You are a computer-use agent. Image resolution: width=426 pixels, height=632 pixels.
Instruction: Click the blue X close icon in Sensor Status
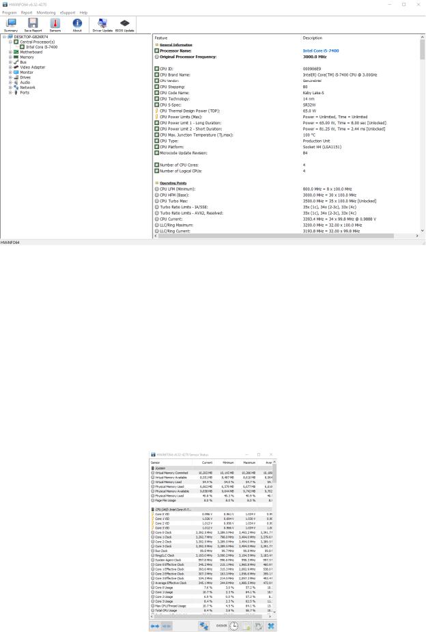pyautogui.click(x=271, y=626)
